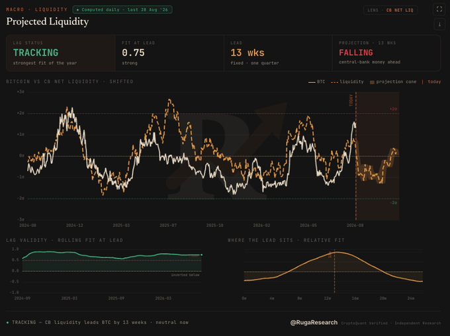
Task: Select the TRACKING lag status card
Action: coord(61,53)
